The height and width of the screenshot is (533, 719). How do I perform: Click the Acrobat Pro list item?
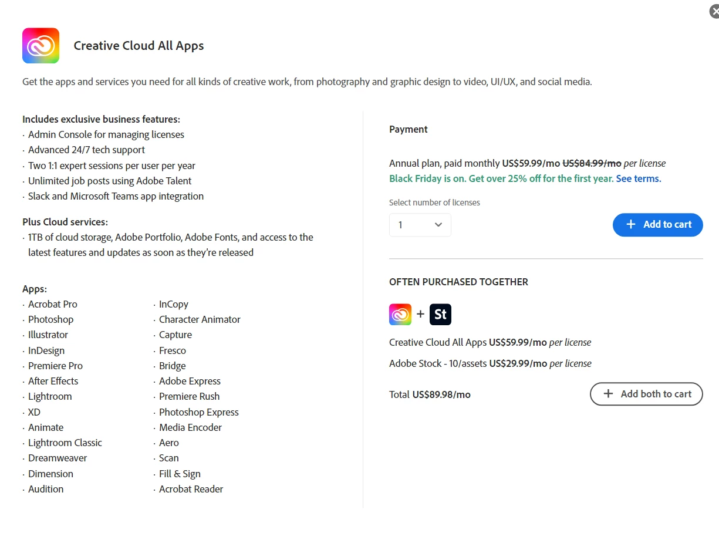pyautogui.click(x=53, y=304)
